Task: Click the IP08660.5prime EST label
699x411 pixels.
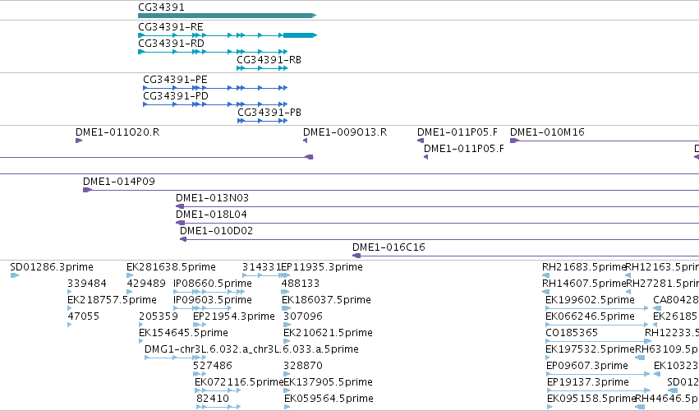Action: (x=213, y=284)
